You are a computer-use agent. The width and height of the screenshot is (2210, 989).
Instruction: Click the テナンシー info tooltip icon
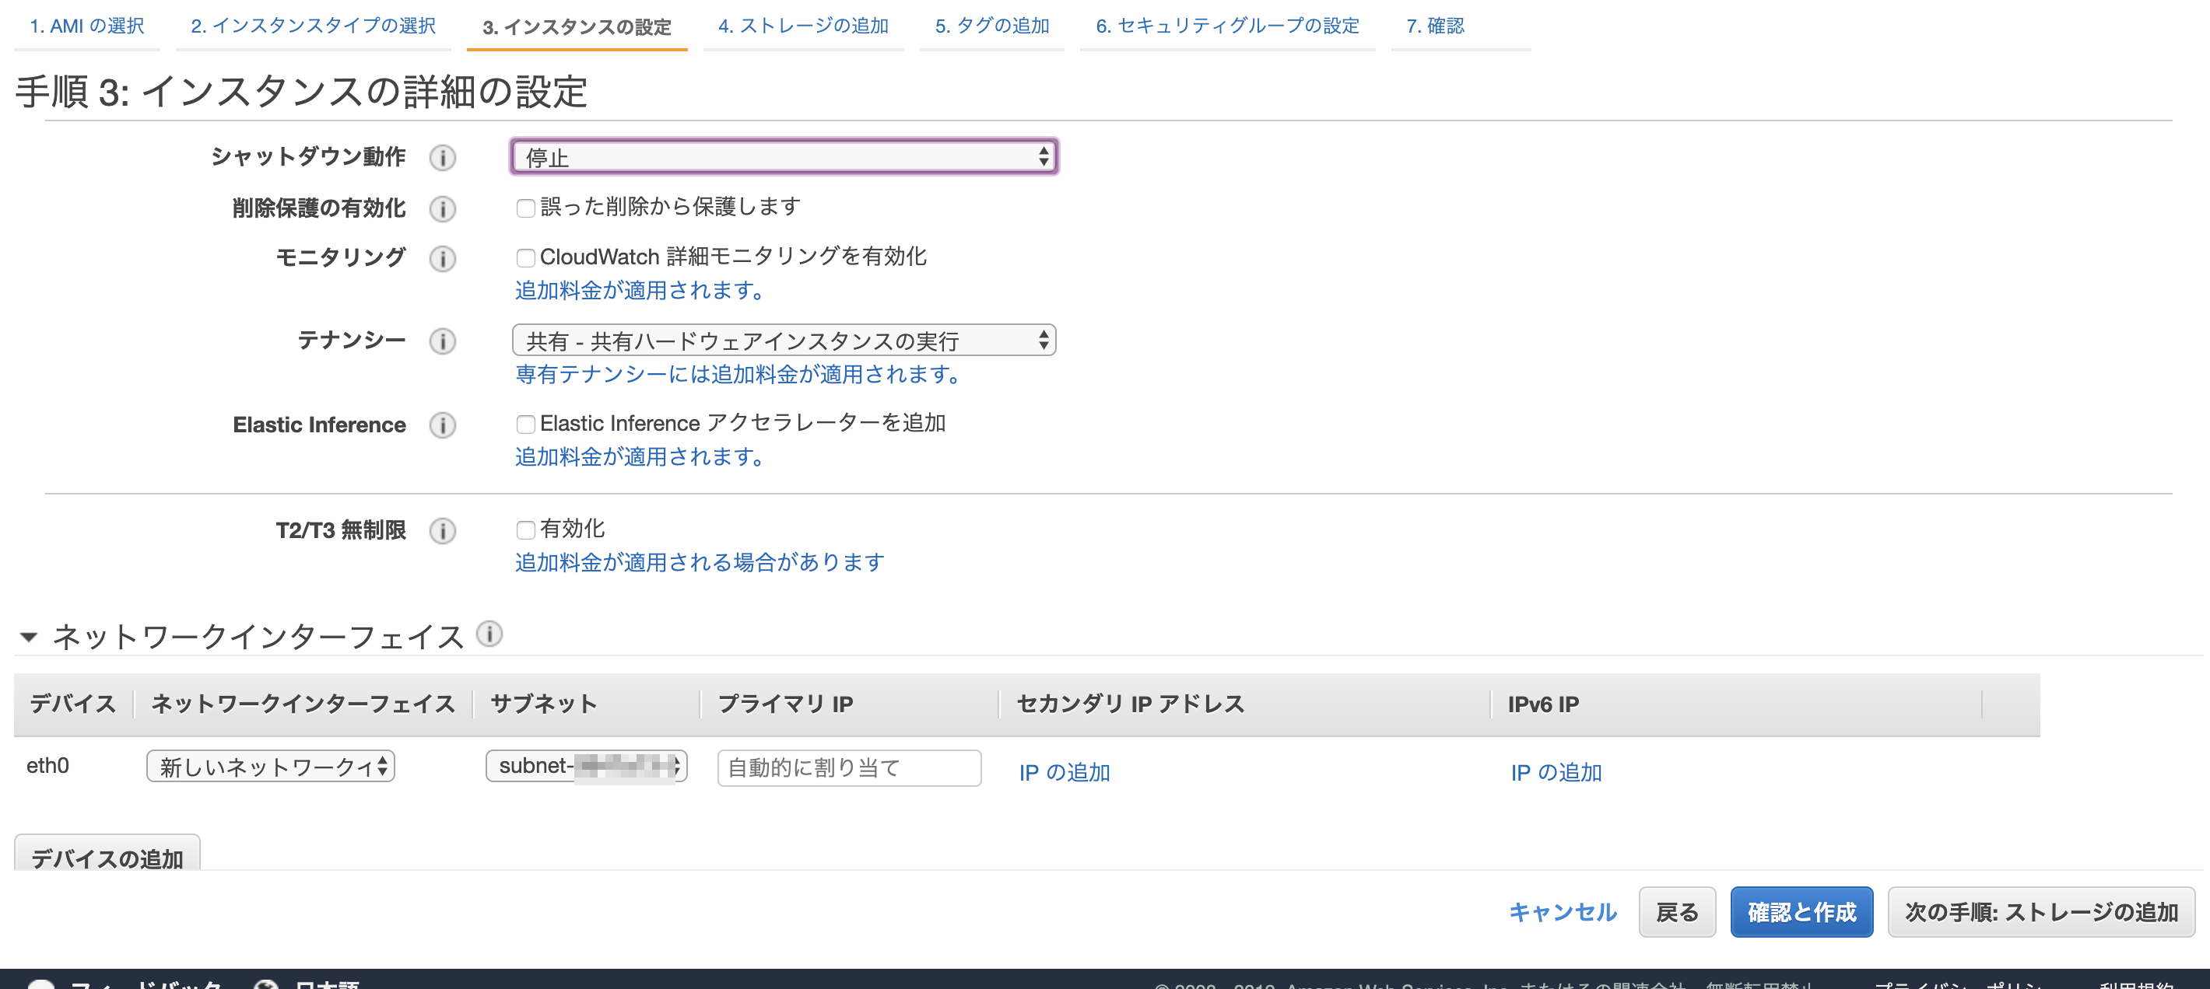coord(443,341)
